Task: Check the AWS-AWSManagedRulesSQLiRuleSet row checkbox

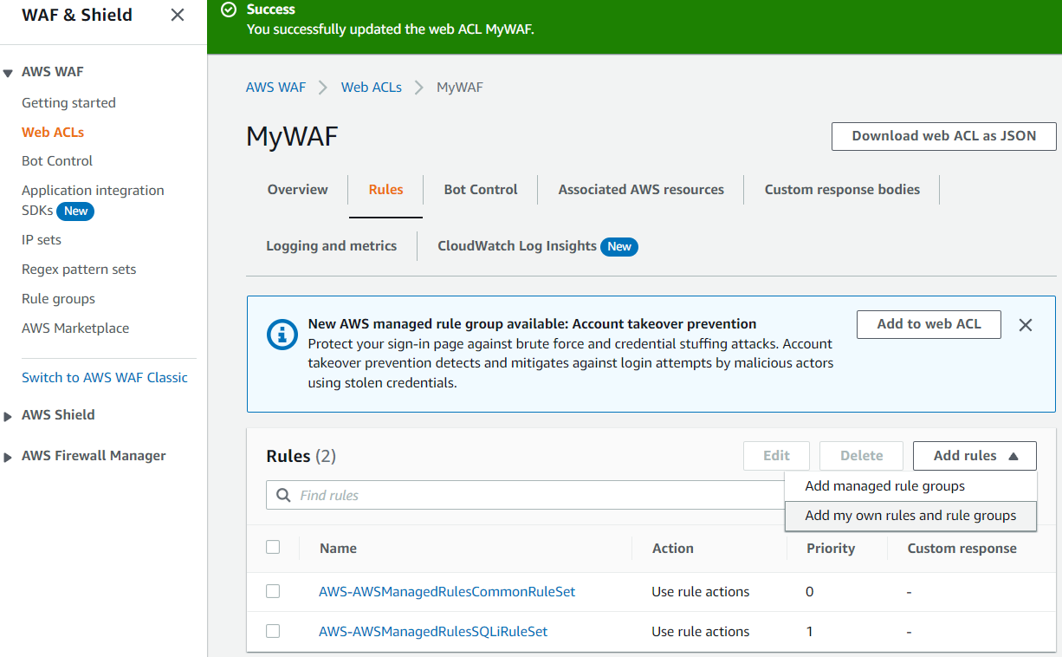Action: point(273,631)
